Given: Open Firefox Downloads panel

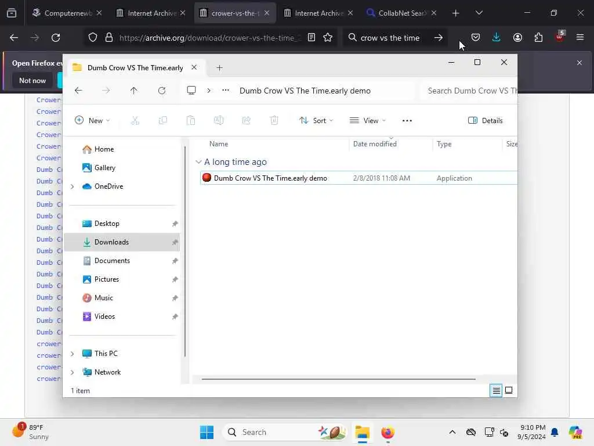Looking at the screenshot, I should 497,37.
